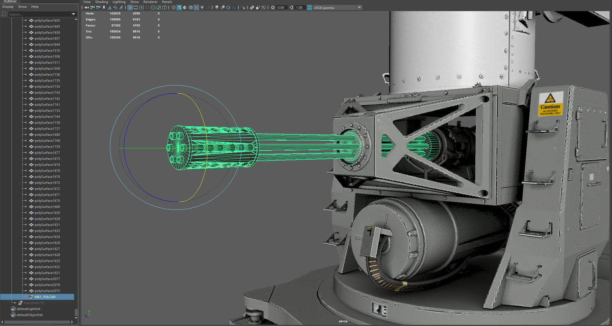Open the outliner search options dropdown arrow

[73, 14]
